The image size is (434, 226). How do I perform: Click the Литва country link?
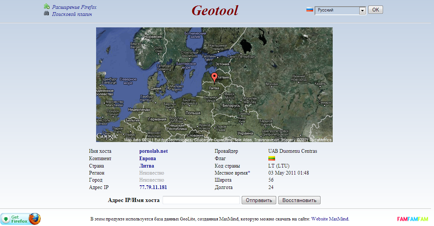147,166
